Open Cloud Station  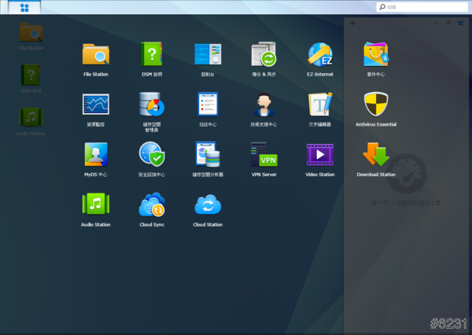click(208, 204)
